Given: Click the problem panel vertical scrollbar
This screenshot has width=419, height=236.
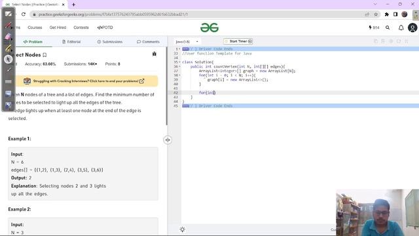Looking at the screenshot, I should (167, 86).
